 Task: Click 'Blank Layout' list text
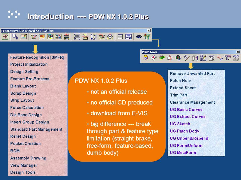tap(23, 86)
